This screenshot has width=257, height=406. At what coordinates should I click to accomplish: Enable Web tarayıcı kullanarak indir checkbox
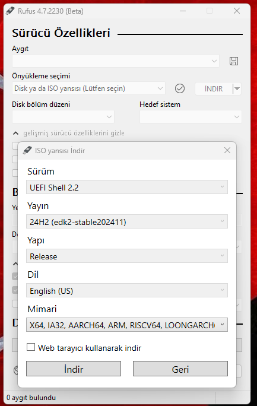(31, 347)
